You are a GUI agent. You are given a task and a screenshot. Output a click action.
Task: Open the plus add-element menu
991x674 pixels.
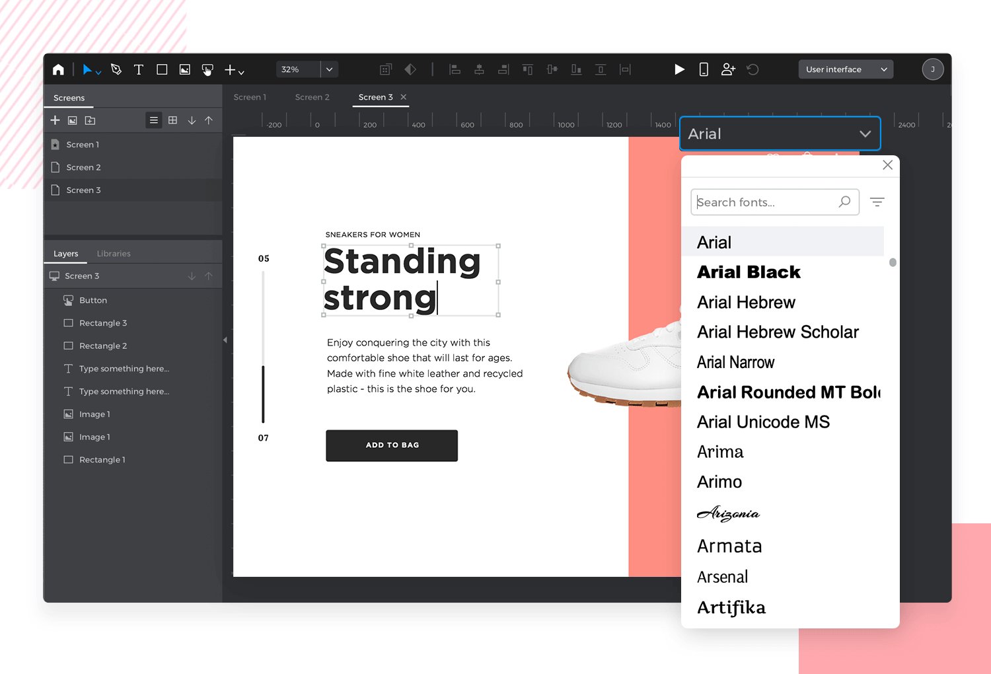[x=234, y=69]
